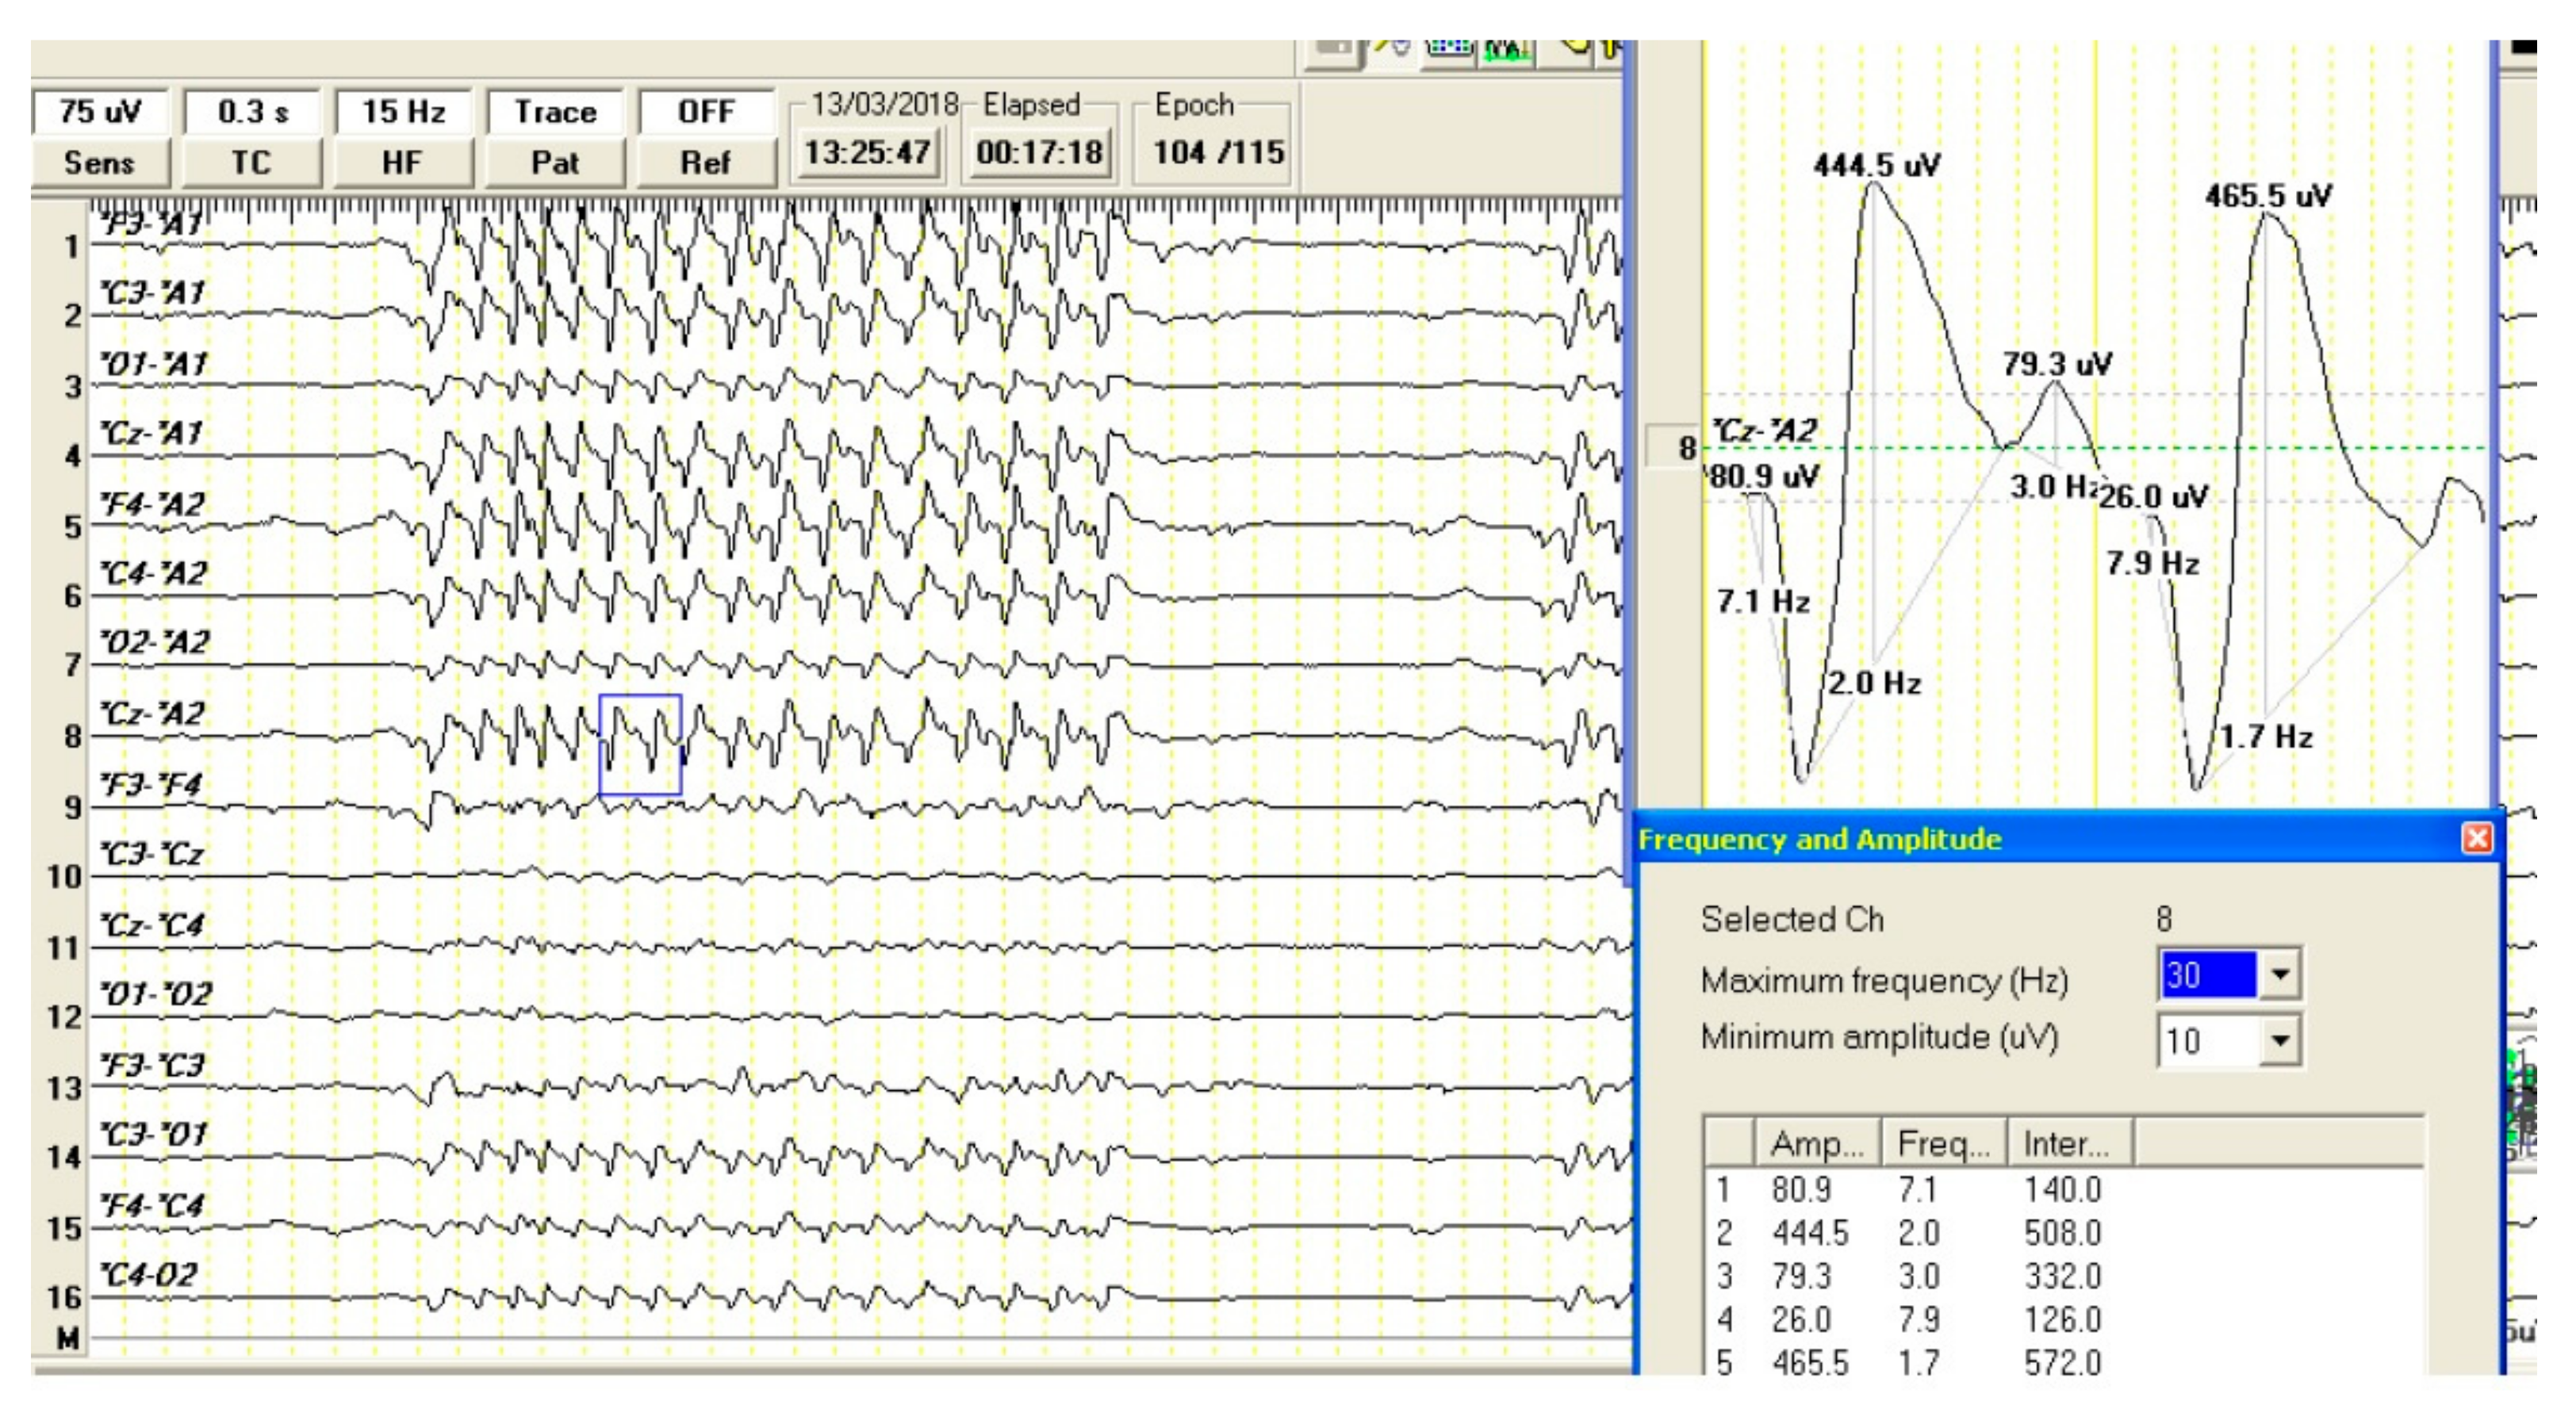Click the yellow hand pointer toolbar icon
2576x1405 pixels.
(x=1576, y=47)
